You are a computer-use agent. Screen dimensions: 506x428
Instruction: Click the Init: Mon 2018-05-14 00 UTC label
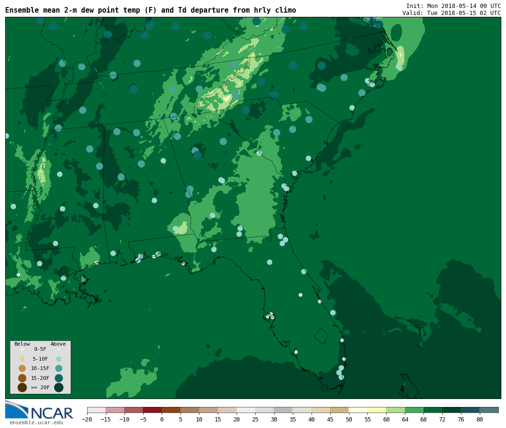[x=454, y=6]
